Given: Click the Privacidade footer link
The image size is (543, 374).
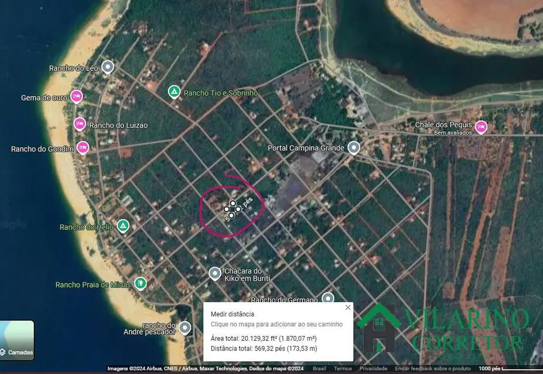Looking at the screenshot, I should coord(373,369).
